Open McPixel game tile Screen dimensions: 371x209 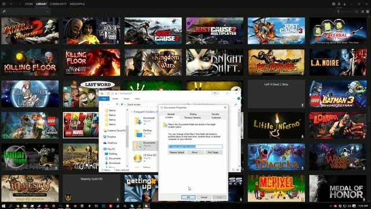(276, 188)
